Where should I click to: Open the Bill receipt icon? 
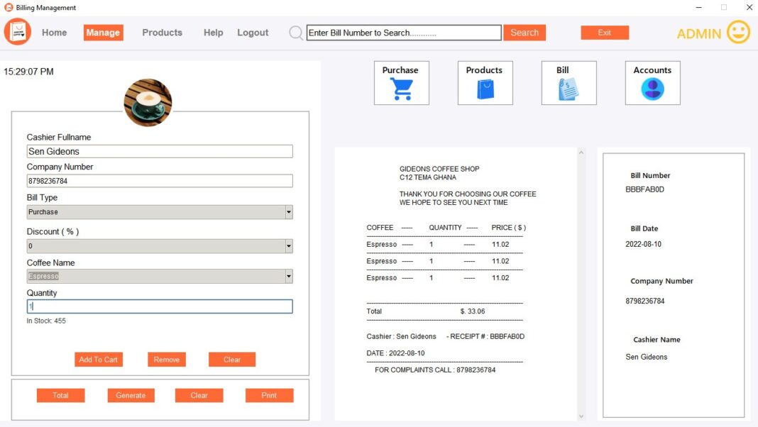coord(568,88)
